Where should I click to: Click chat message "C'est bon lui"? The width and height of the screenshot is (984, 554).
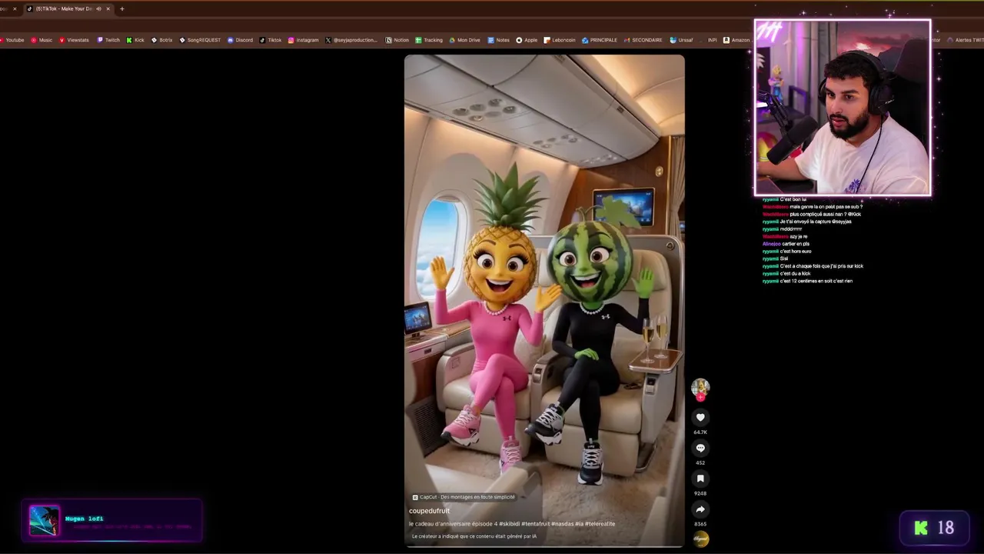tap(793, 200)
